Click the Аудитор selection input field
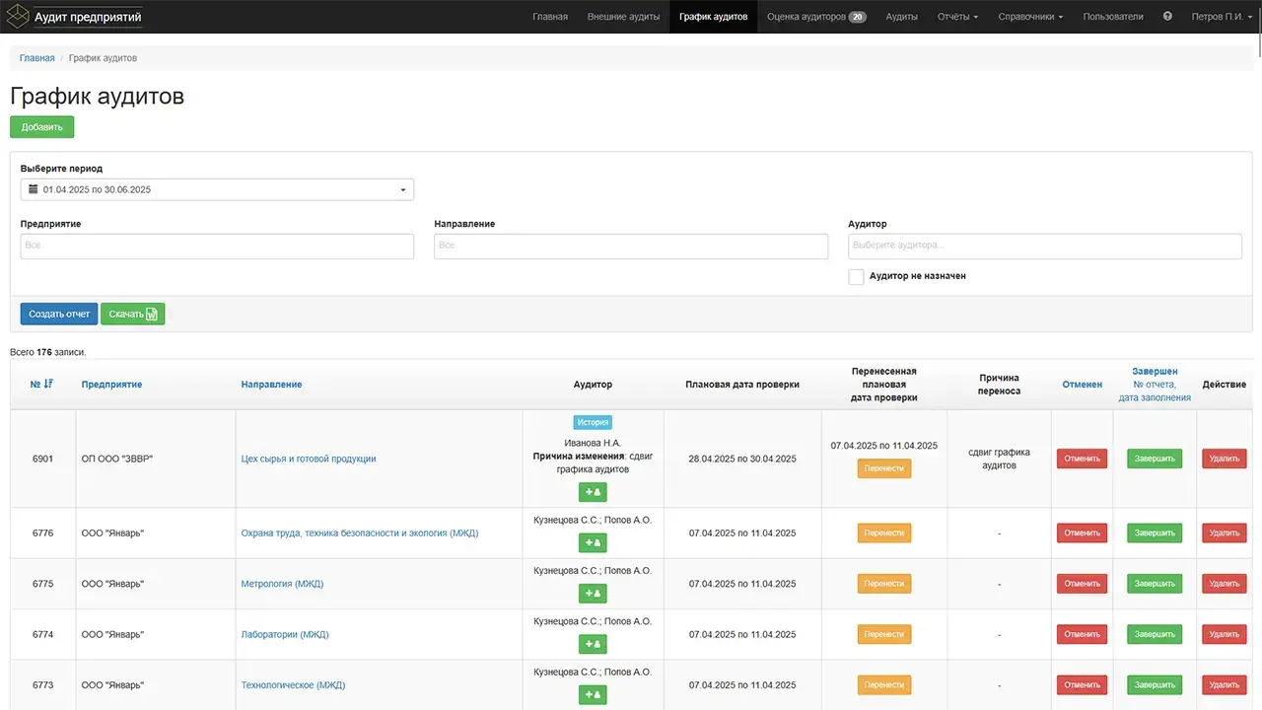 click(1044, 246)
